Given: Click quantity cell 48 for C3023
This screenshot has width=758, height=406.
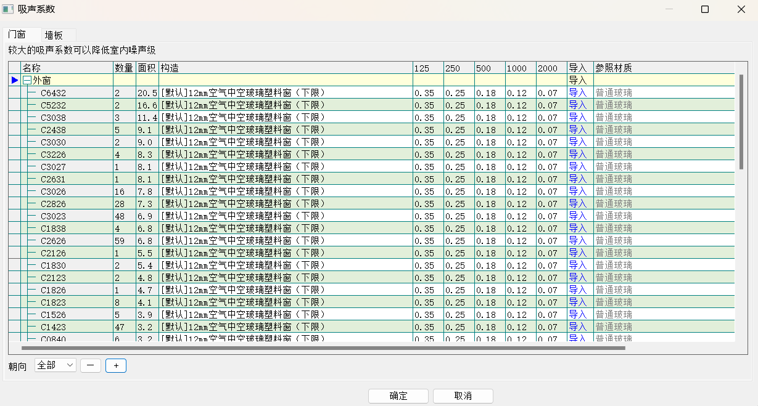Looking at the screenshot, I should [125, 216].
